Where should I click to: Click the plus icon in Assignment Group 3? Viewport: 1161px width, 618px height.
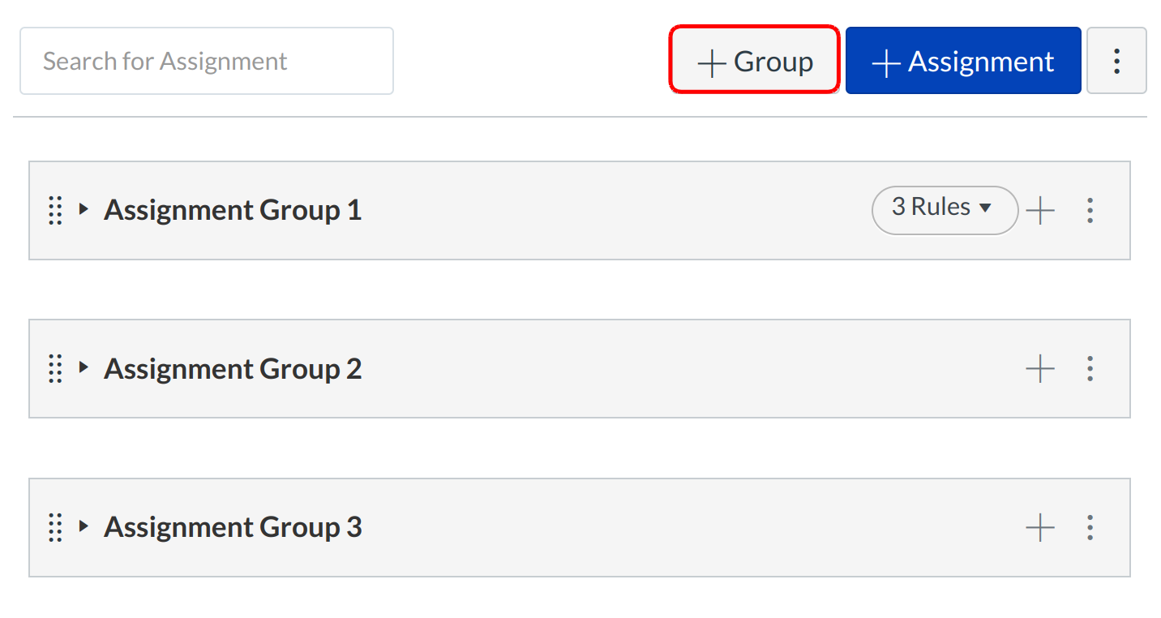point(1040,527)
